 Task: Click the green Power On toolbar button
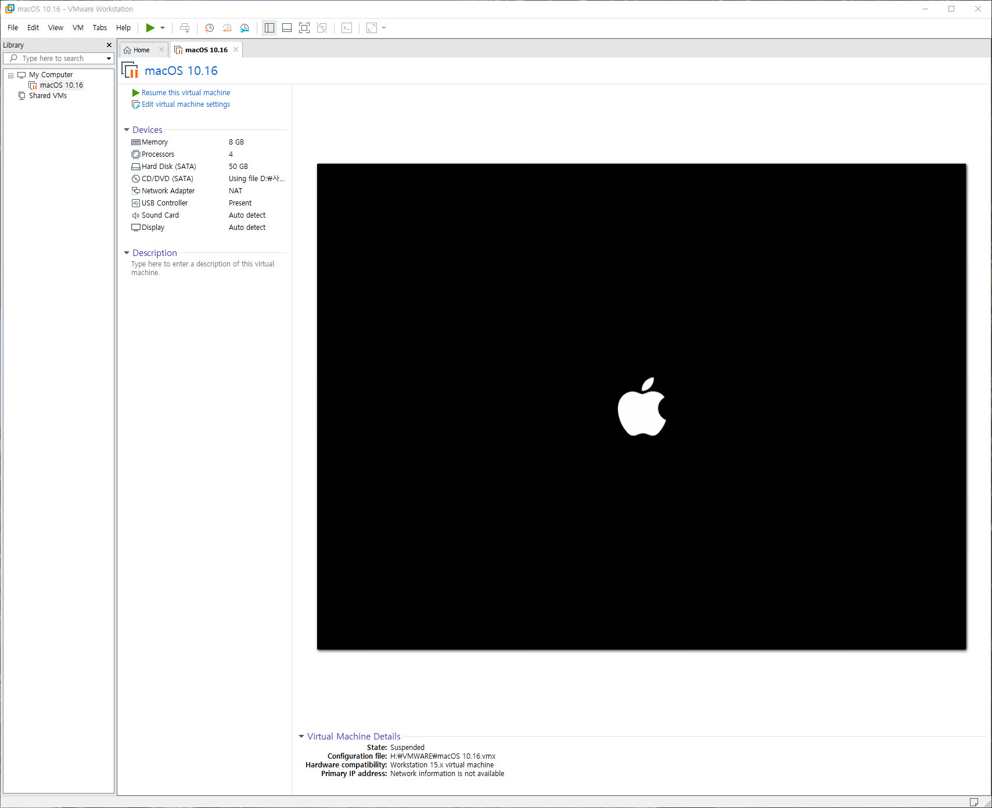tap(150, 28)
